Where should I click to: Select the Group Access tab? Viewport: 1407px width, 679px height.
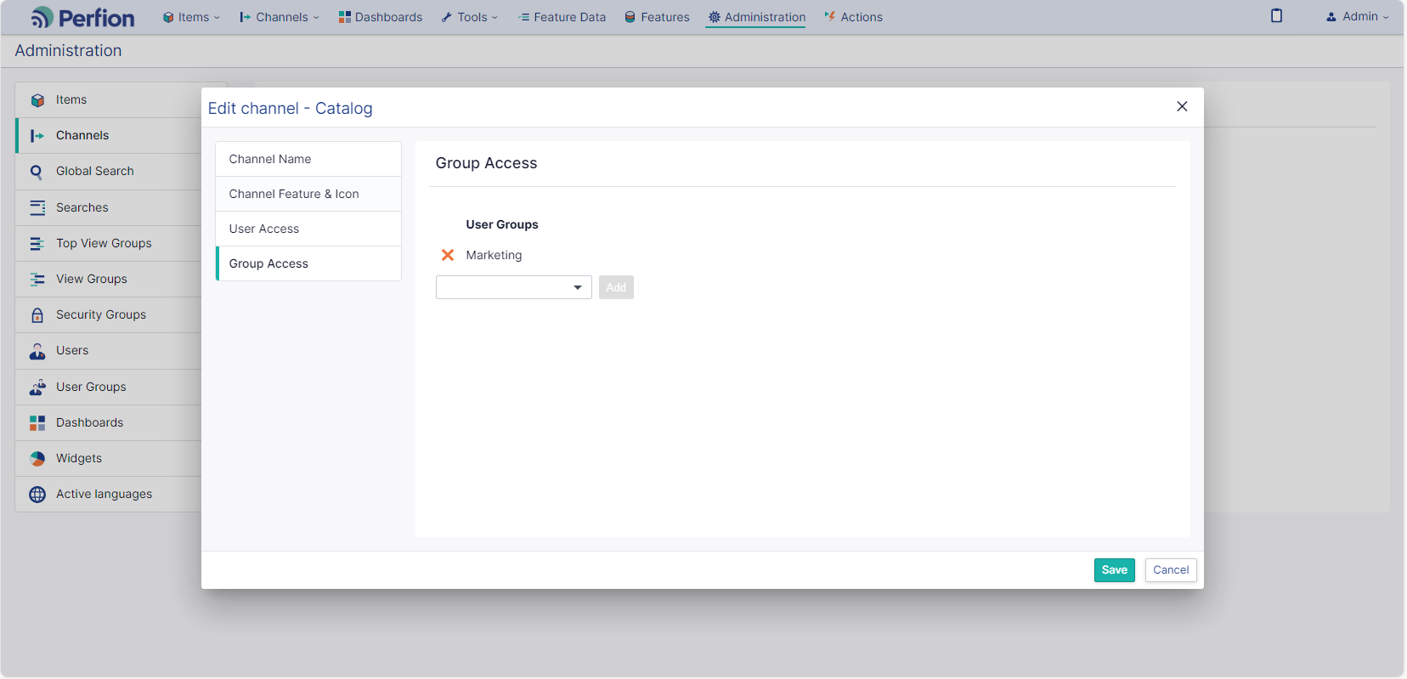[308, 263]
